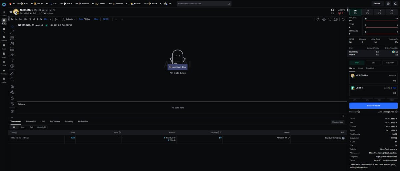Viewport: 400px width, 171px height.
Task: Select the trend line drawing tool
Action: click(12, 32)
